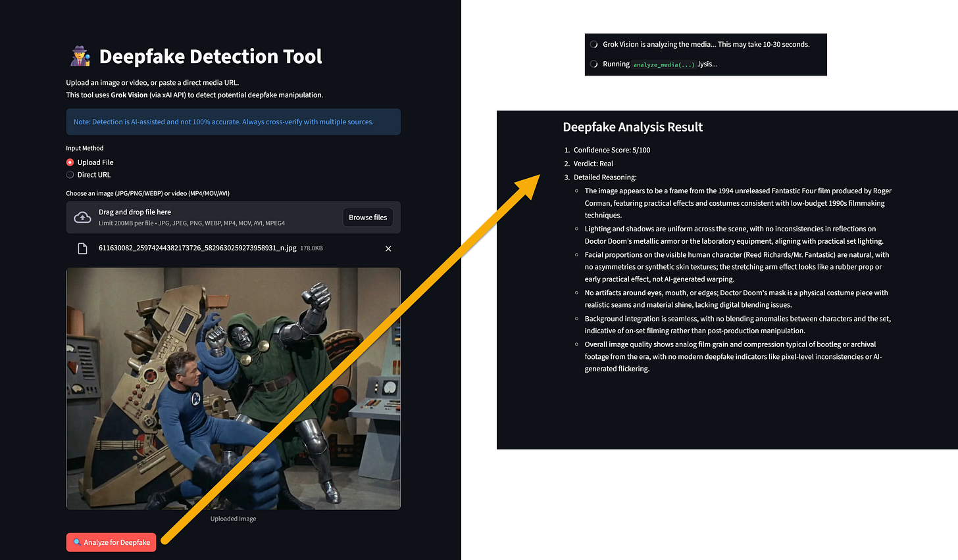958x560 pixels.
Task: Select the Direct URL radio button
Action: coord(70,175)
